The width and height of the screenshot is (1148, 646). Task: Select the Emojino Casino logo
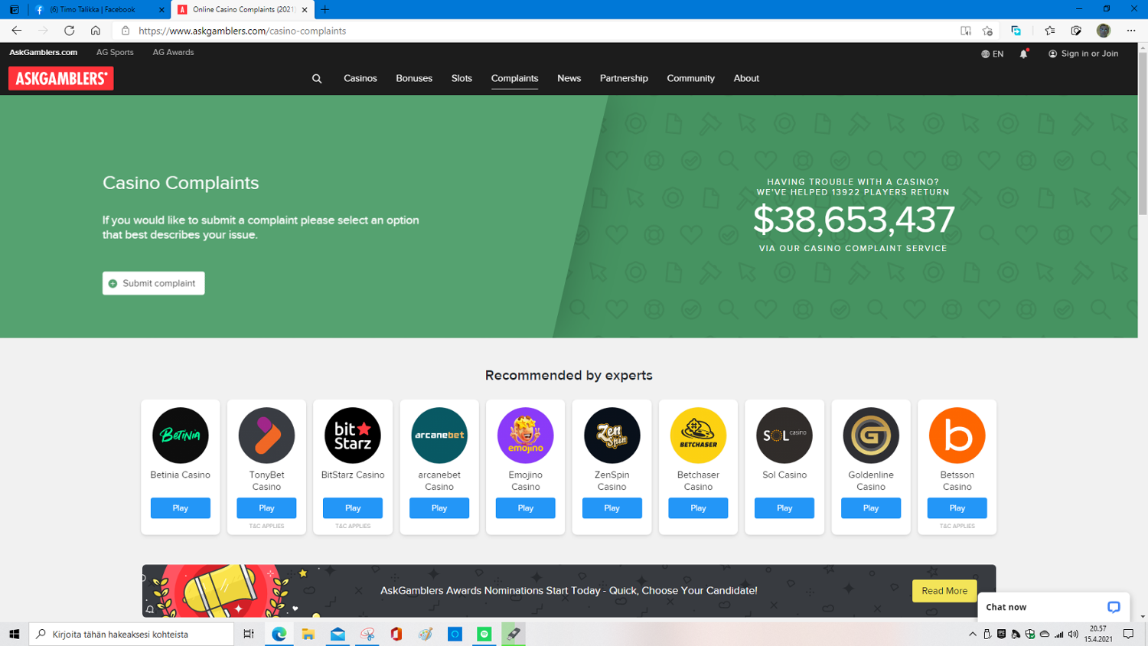coord(525,436)
